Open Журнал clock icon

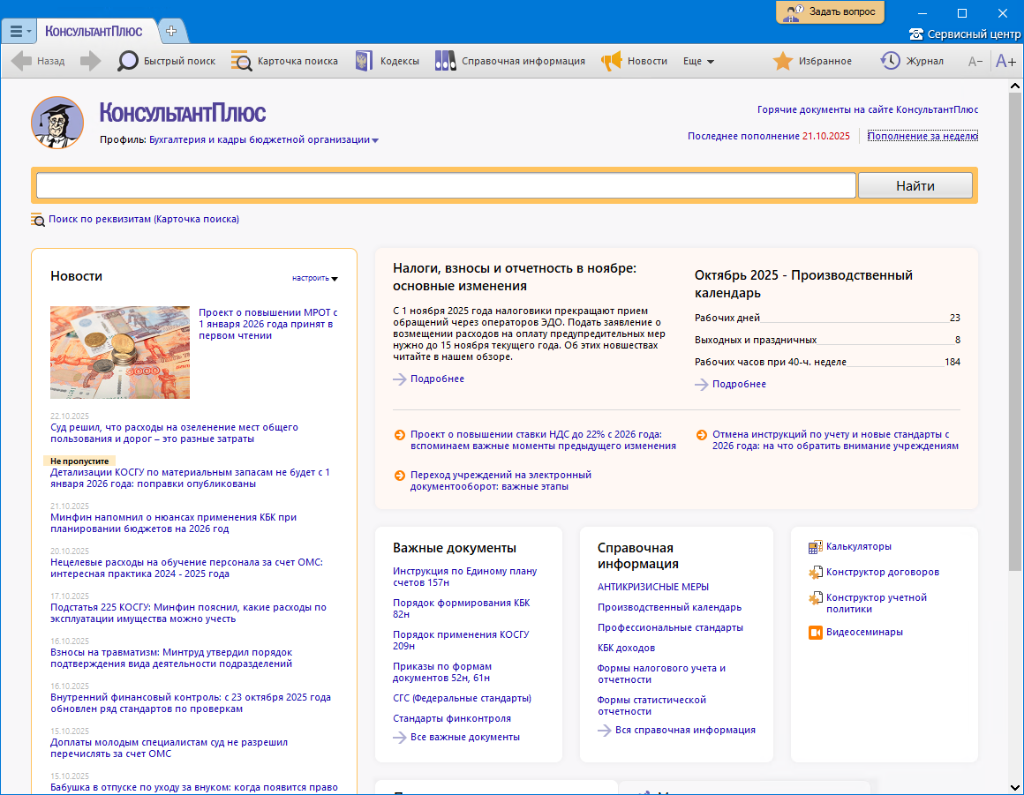pyautogui.click(x=890, y=61)
